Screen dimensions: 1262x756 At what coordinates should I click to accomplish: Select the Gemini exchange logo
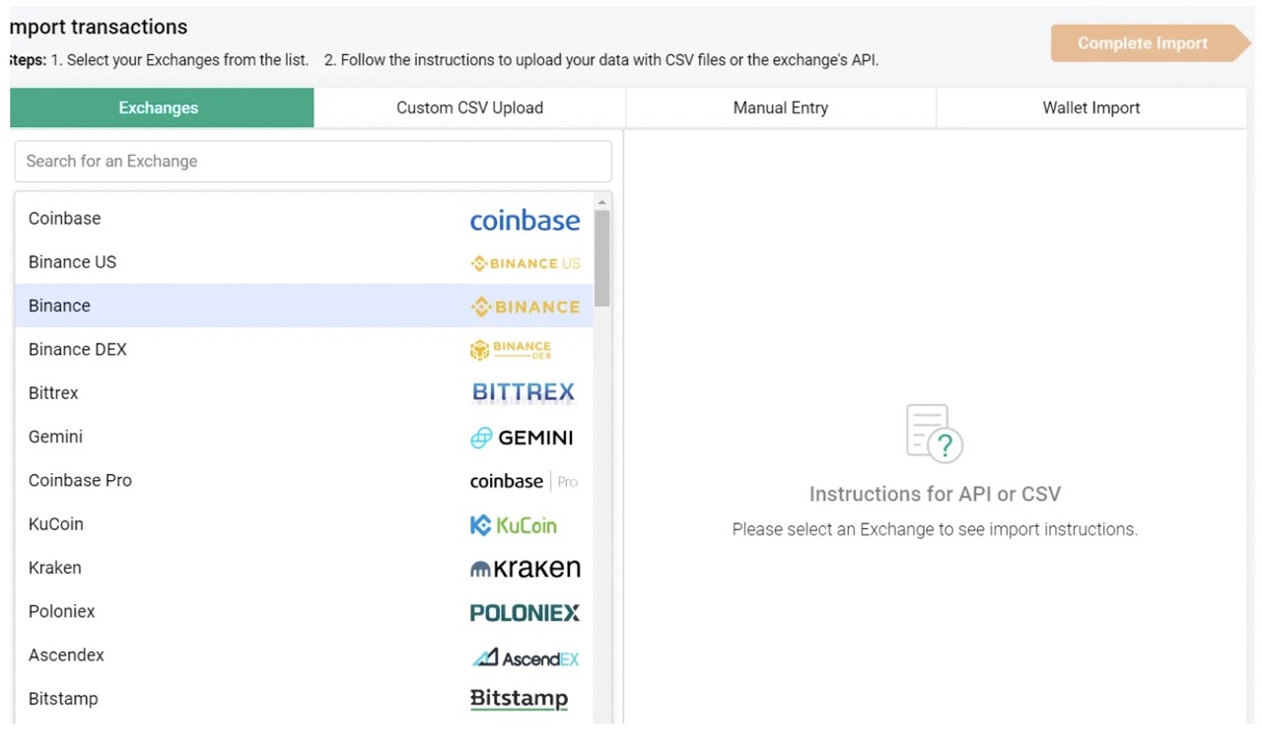(x=522, y=437)
